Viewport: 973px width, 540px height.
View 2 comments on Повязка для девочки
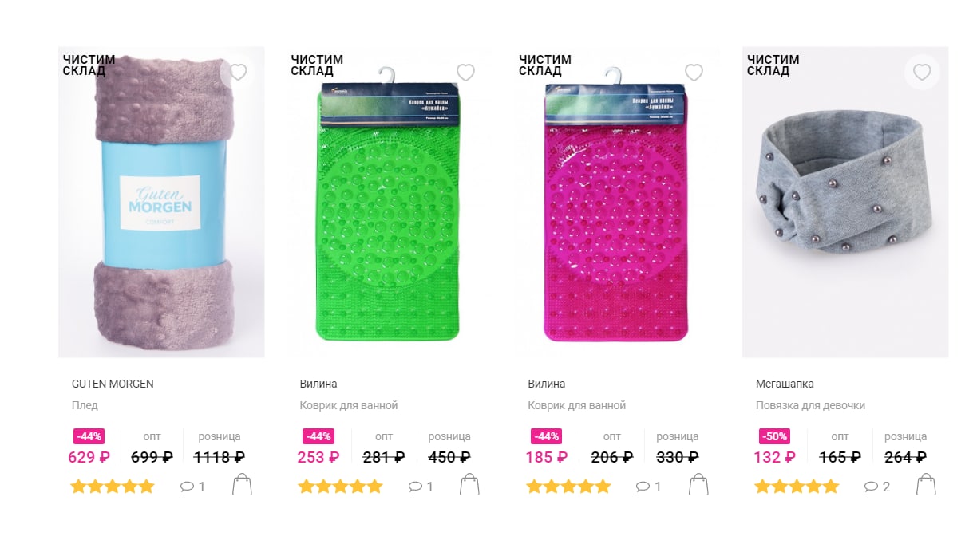pyautogui.click(x=877, y=487)
